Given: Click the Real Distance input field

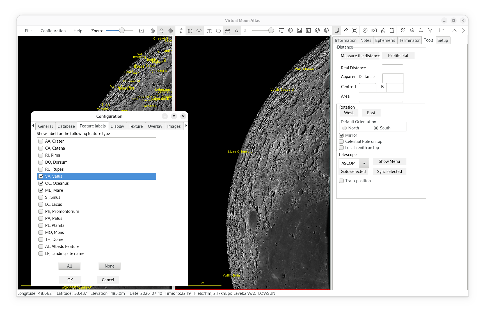Looking at the screenshot, I should (x=392, y=69).
